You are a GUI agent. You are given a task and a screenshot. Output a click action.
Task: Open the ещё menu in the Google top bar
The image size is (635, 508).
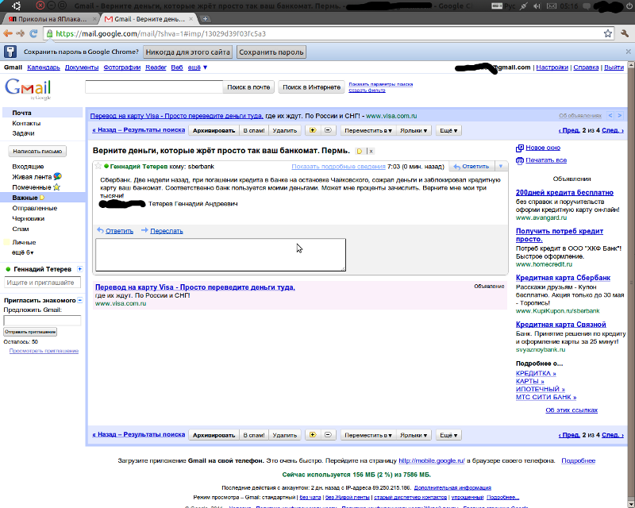(x=197, y=67)
